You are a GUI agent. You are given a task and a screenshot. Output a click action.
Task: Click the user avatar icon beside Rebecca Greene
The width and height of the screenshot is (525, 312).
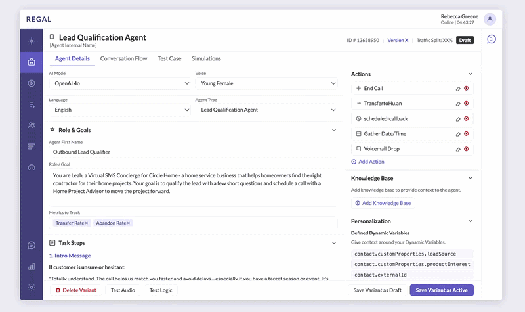point(490,19)
